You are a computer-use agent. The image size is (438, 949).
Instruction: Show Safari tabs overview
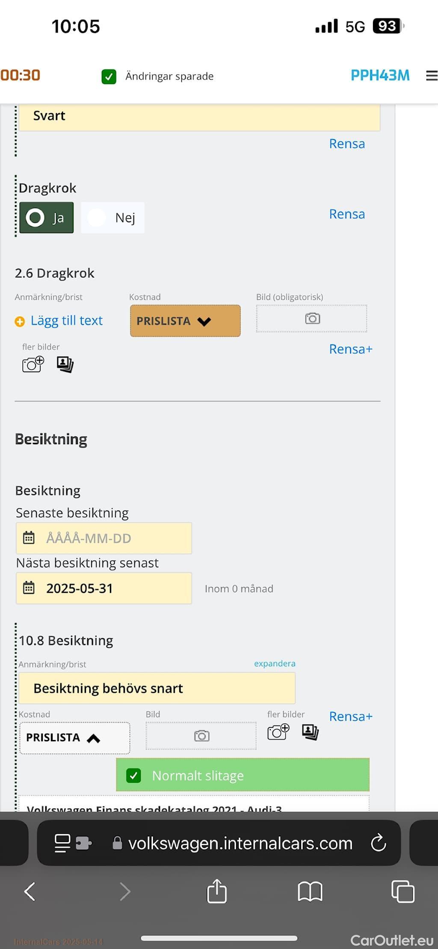403,892
